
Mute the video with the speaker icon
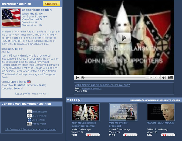pyautogui.click(x=164, y=77)
